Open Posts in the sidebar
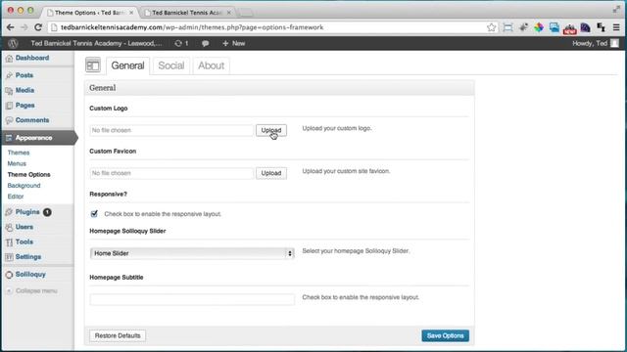 coord(24,75)
